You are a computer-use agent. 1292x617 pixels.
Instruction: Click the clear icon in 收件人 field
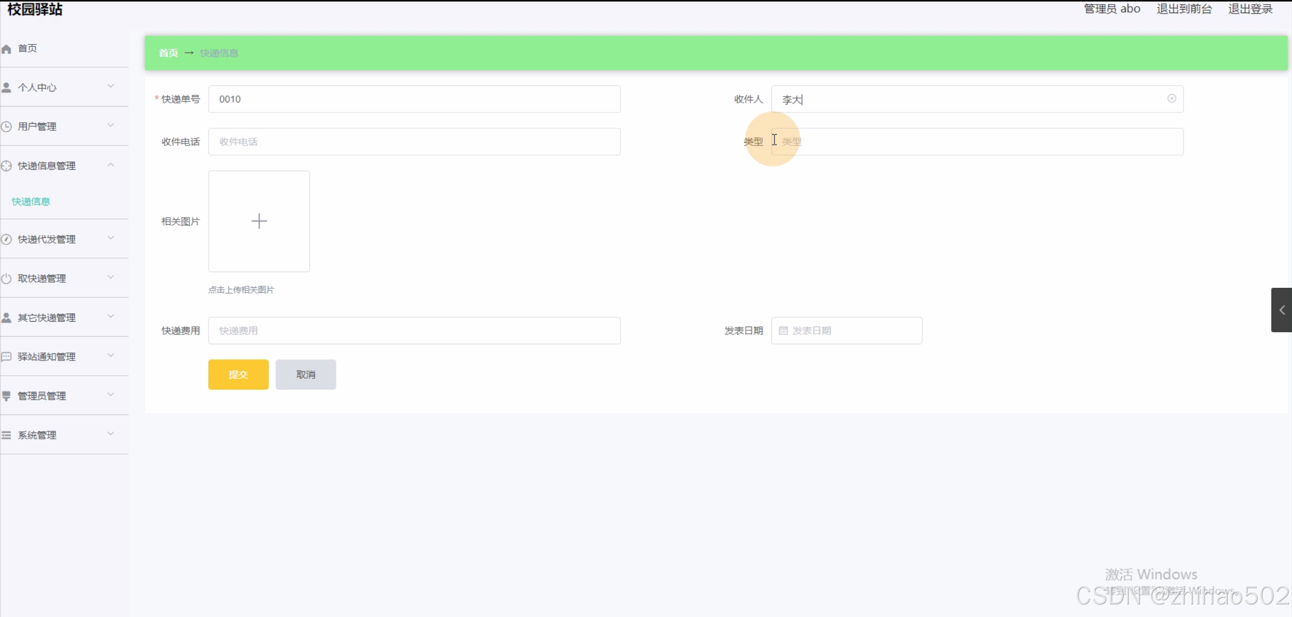pos(1171,98)
